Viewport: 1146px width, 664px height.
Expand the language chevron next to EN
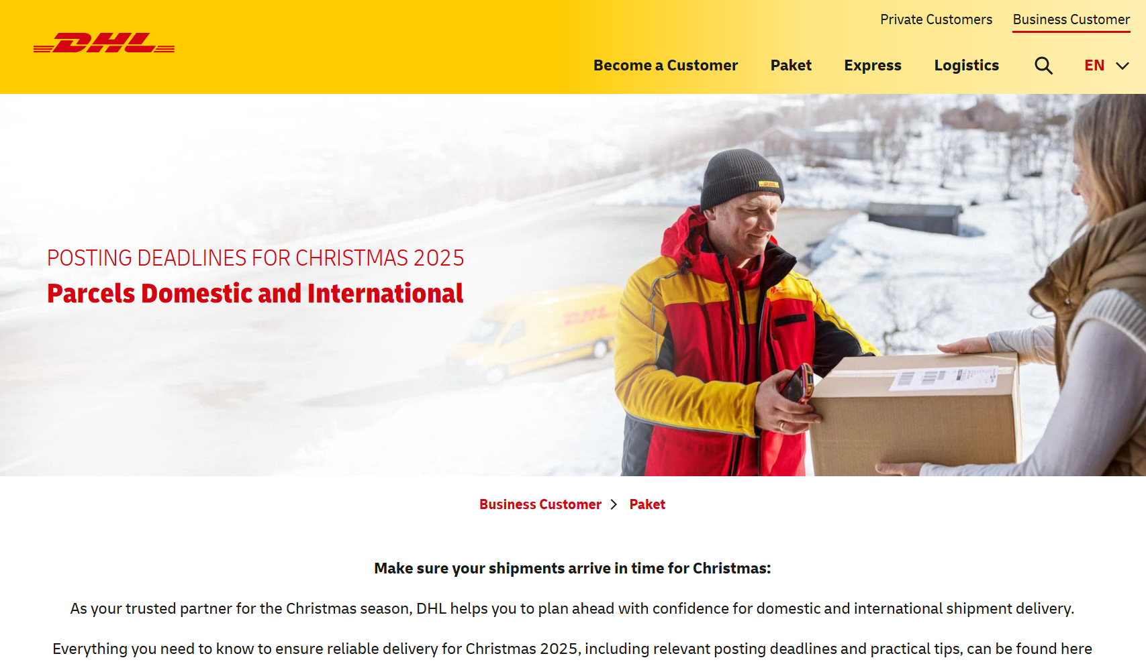coord(1123,66)
